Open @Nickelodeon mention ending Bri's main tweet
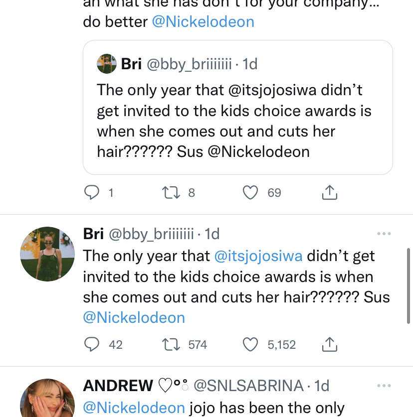This screenshot has height=417, width=413. pyautogui.click(x=134, y=318)
